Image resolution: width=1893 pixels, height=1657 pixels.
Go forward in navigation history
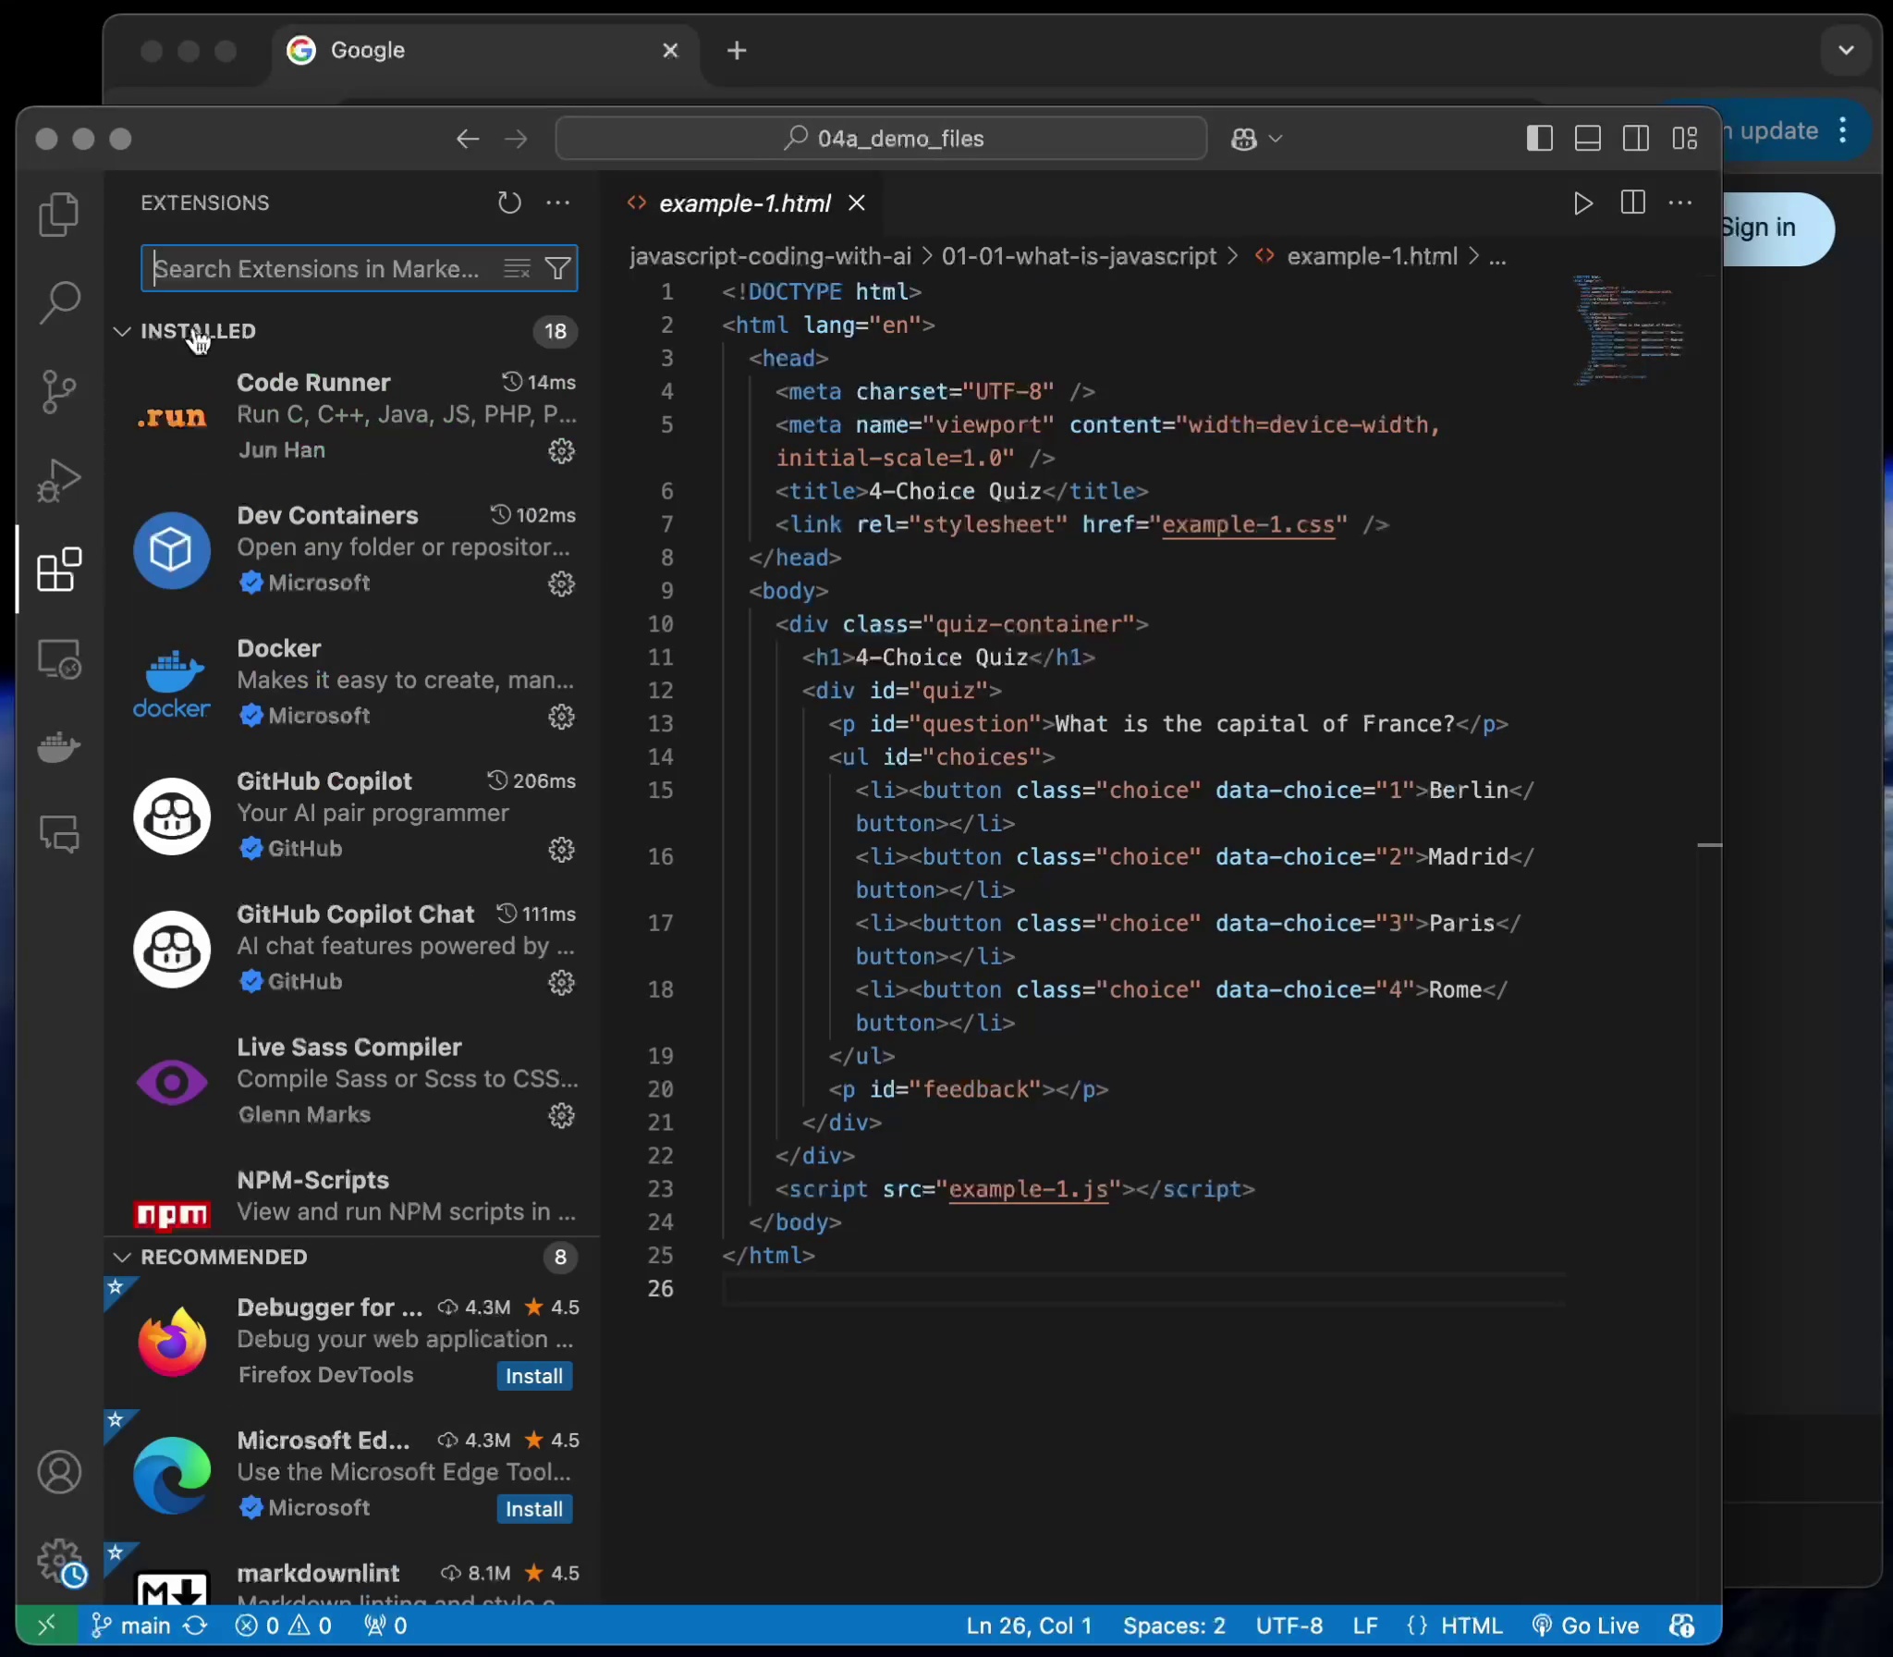[517, 139]
